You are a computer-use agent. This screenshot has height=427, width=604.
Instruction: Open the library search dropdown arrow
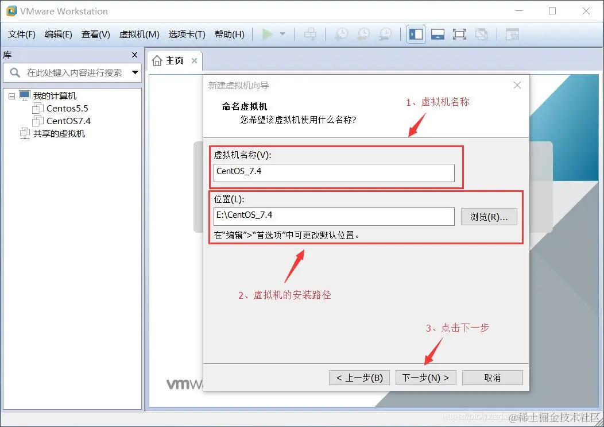point(135,74)
